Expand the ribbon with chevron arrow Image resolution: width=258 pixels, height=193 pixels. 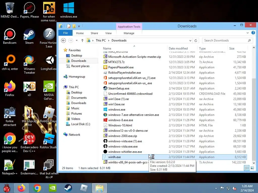coord(248,33)
